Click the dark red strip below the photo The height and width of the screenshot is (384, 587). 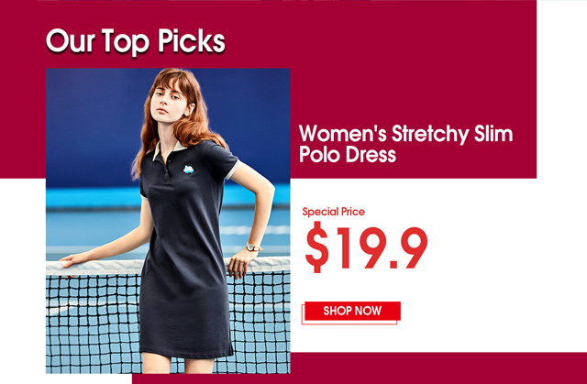(360, 368)
